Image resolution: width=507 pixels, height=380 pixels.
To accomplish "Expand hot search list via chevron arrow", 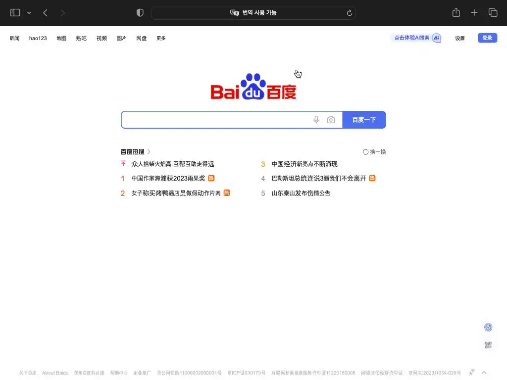I will tap(149, 151).
